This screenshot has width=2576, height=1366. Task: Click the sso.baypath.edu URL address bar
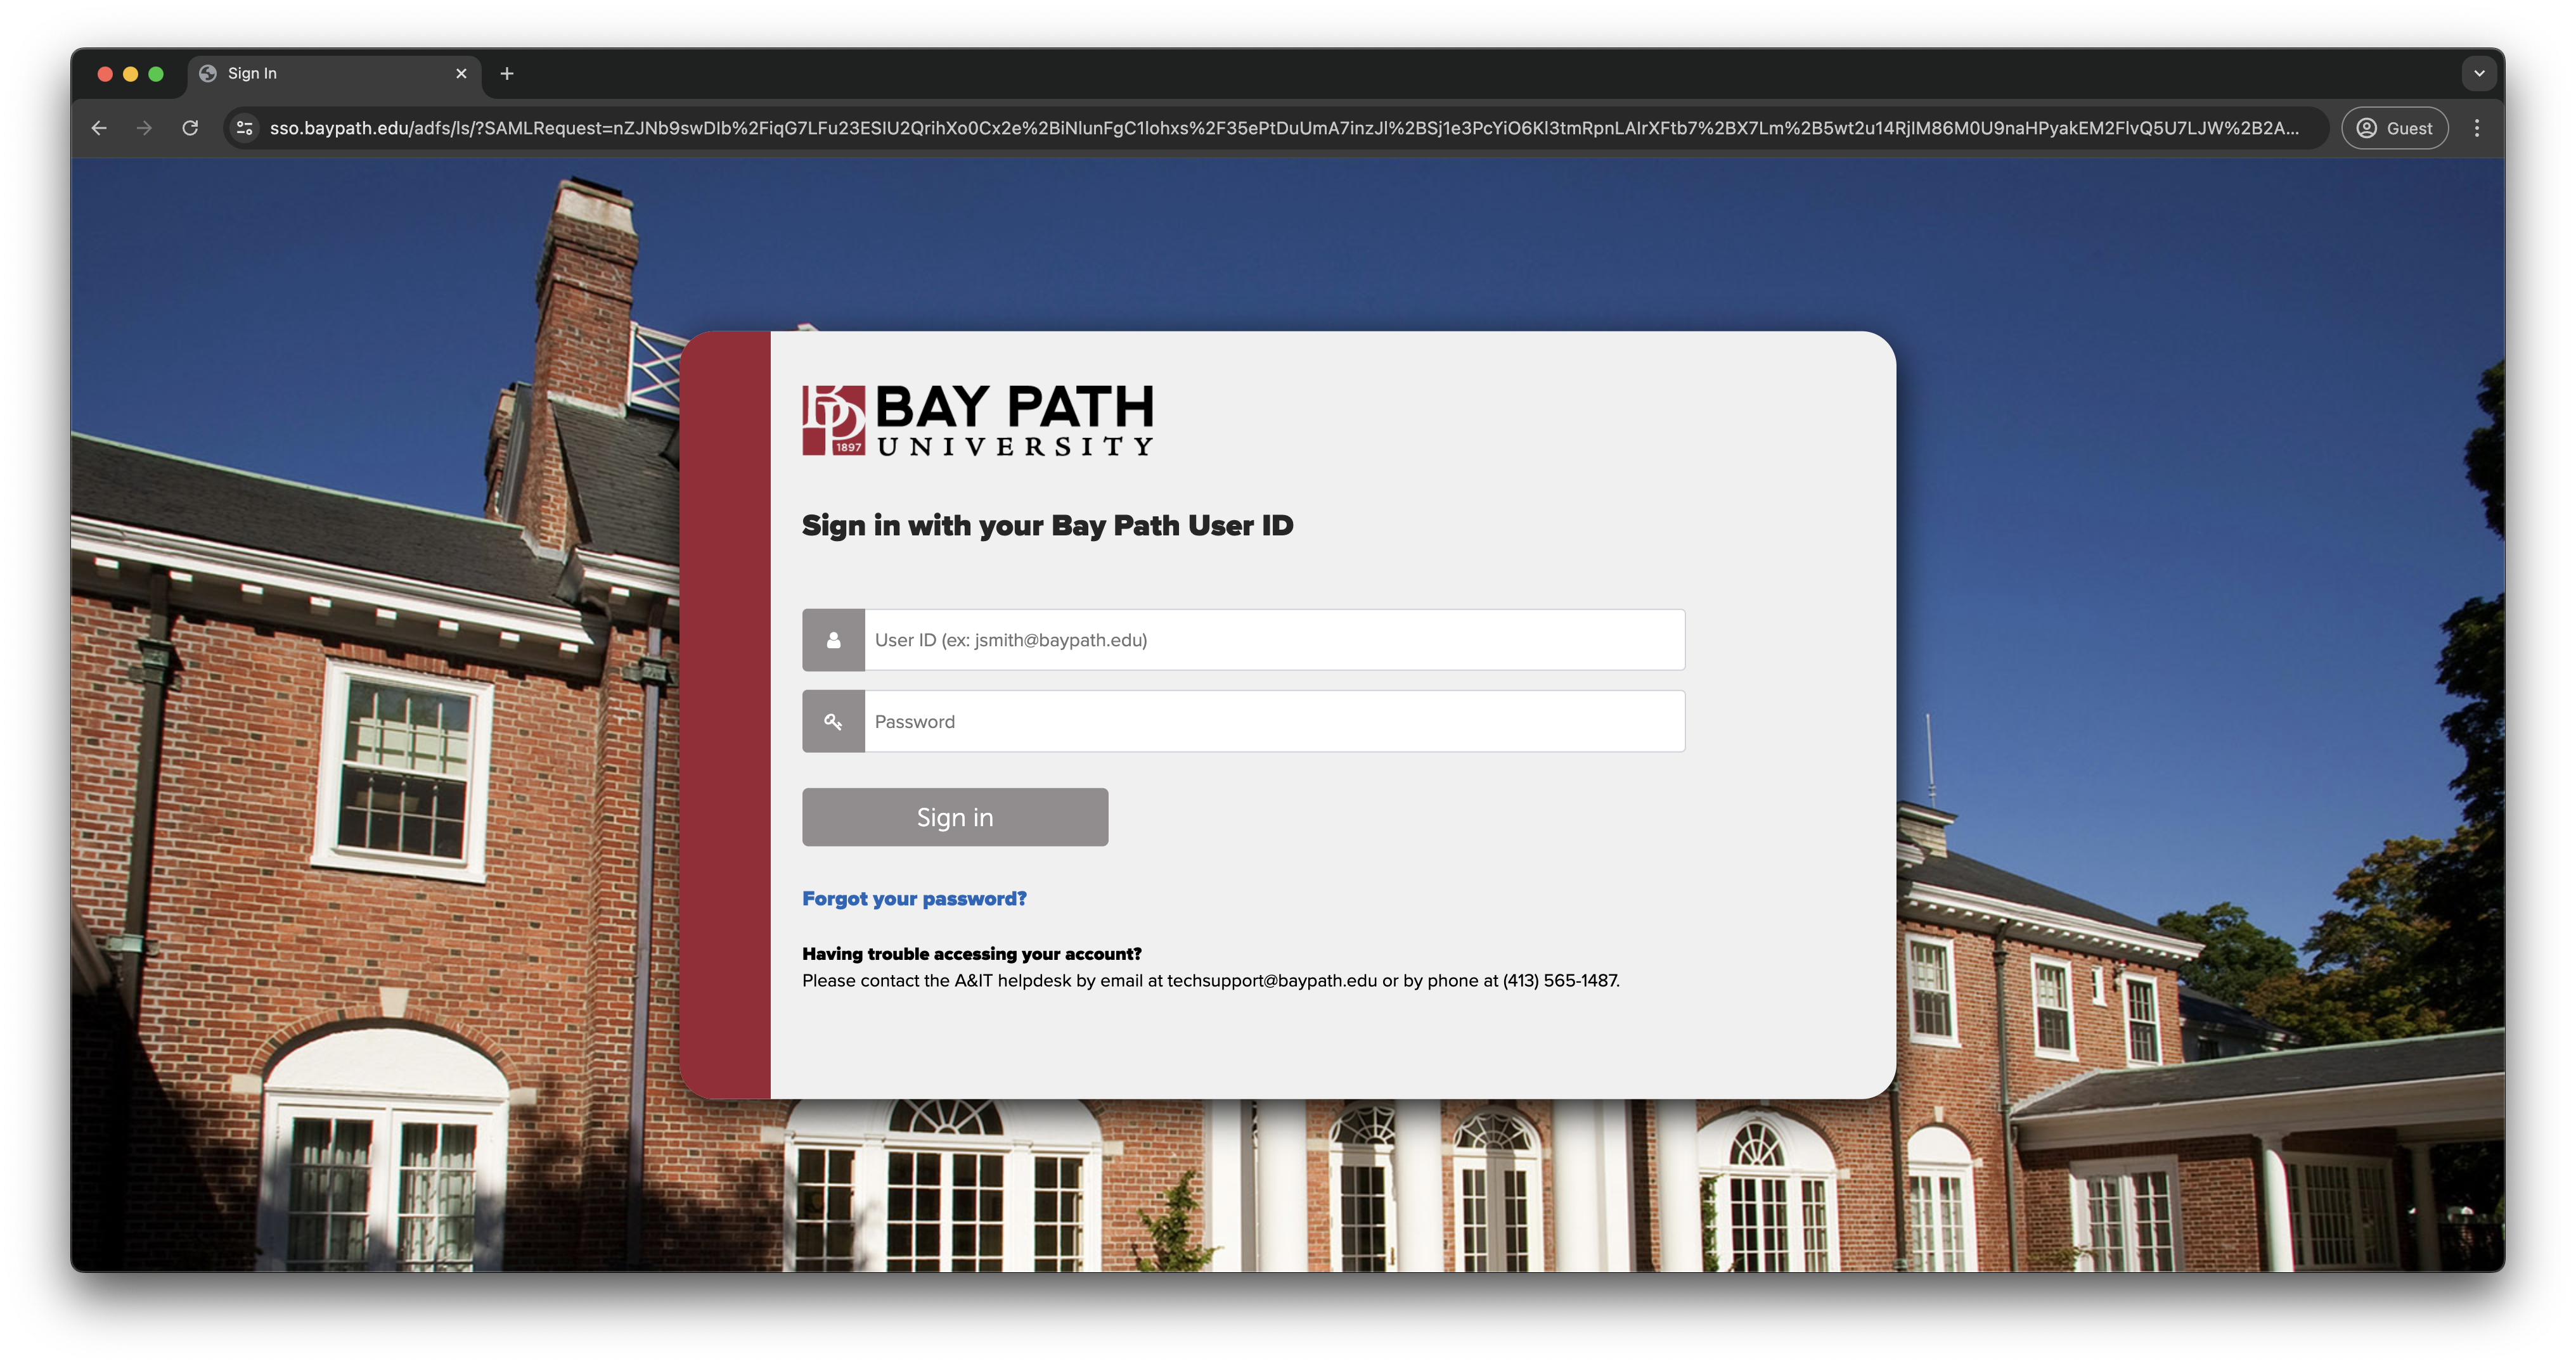pyautogui.click(x=1280, y=128)
